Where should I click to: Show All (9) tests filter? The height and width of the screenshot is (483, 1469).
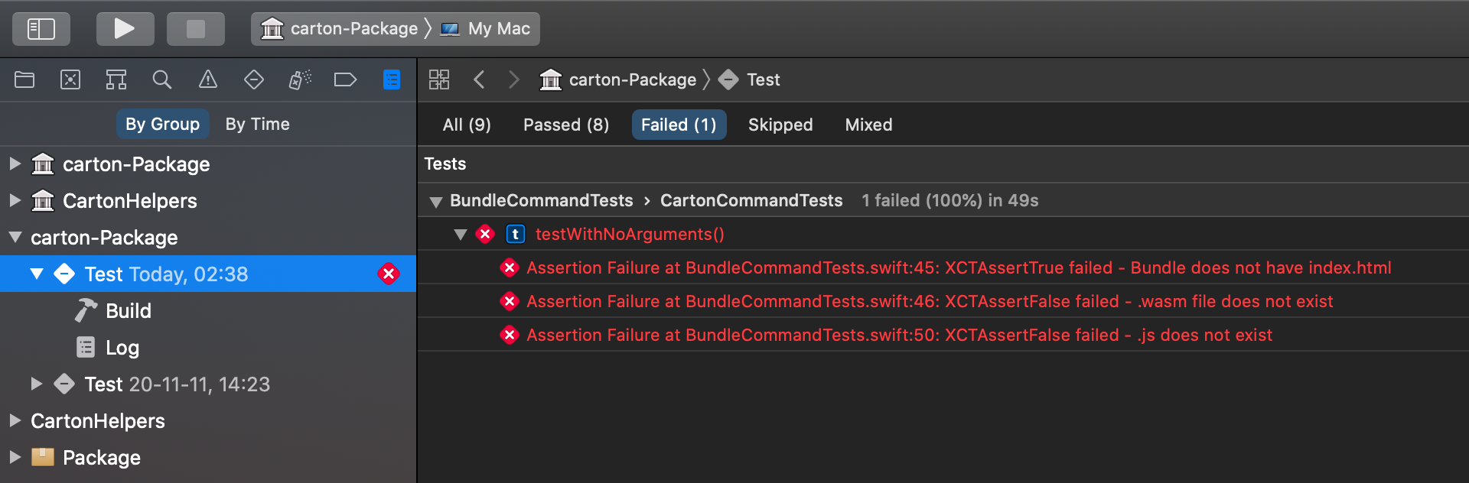coord(467,125)
